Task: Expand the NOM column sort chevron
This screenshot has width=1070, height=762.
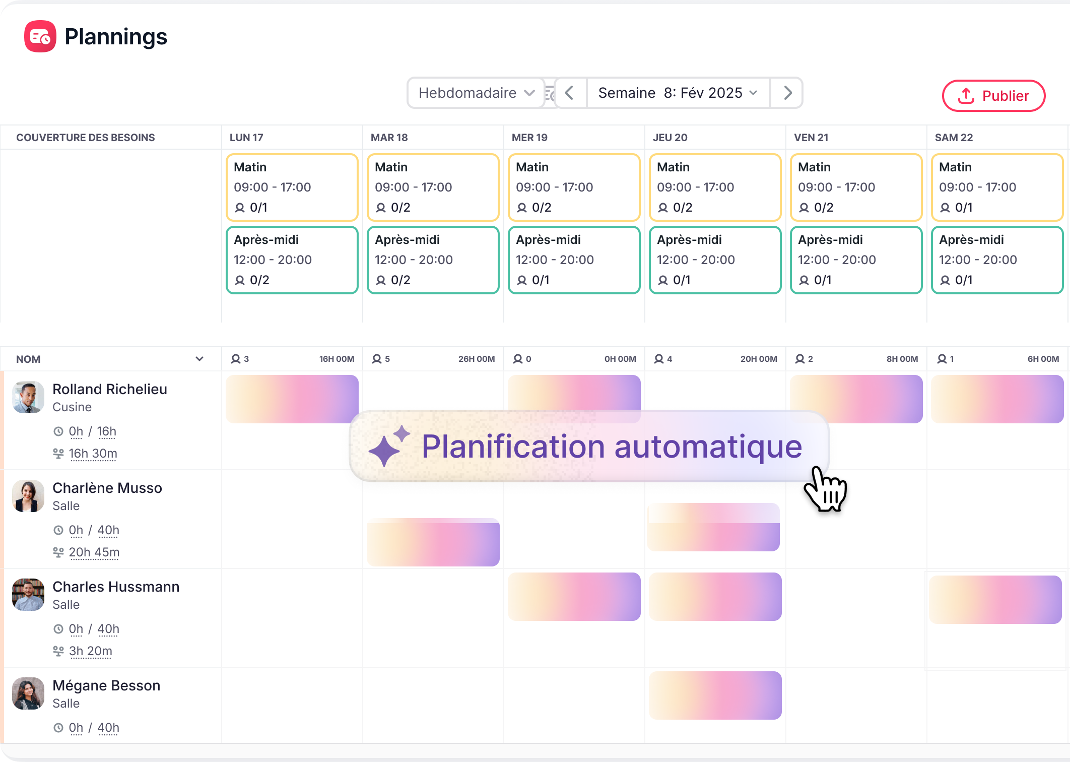Action: click(199, 359)
